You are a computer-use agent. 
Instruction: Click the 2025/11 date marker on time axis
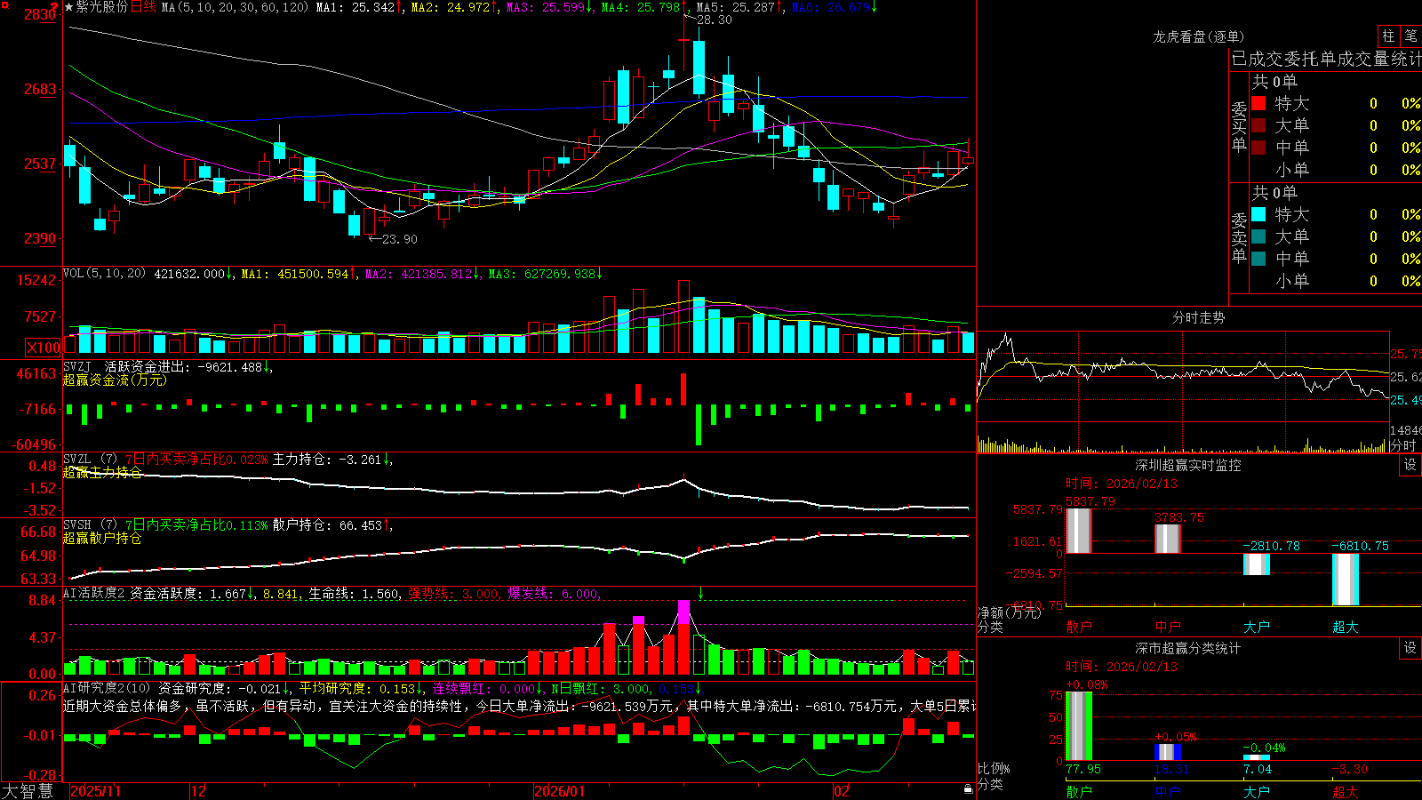click(x=95, y=791)
